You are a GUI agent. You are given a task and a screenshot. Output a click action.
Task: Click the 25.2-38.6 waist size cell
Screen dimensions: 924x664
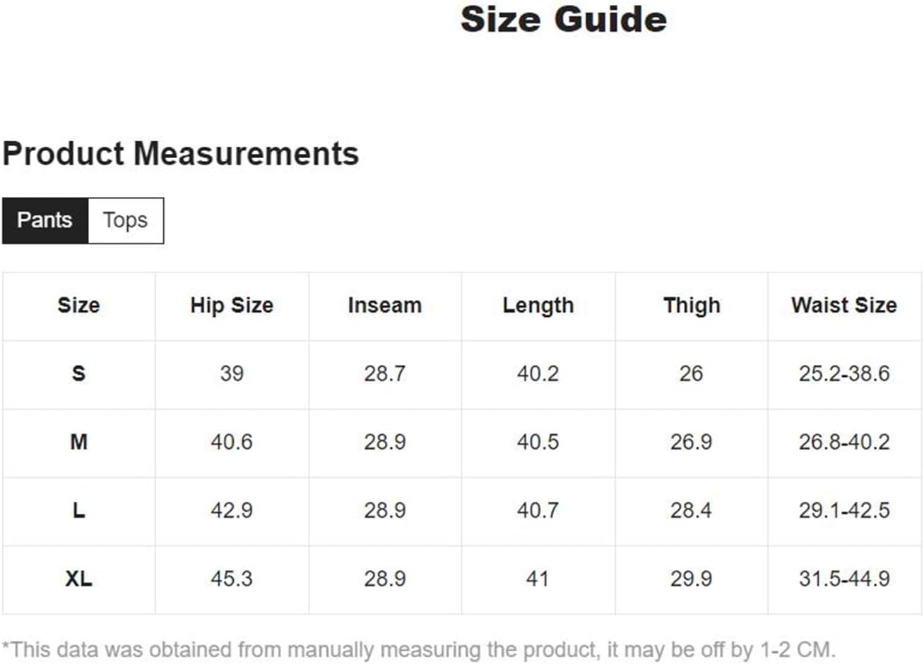coord(844,373)
